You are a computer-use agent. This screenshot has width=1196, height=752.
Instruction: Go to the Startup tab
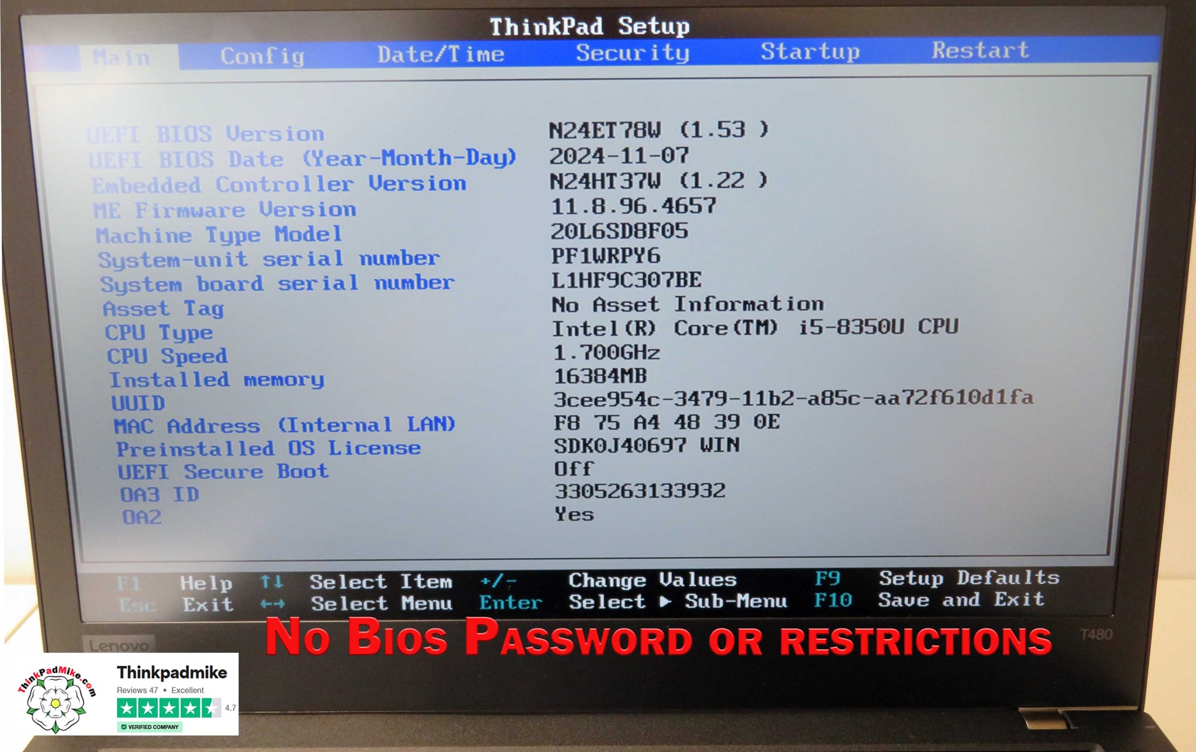pyautogui.click(x=810, y=52)
